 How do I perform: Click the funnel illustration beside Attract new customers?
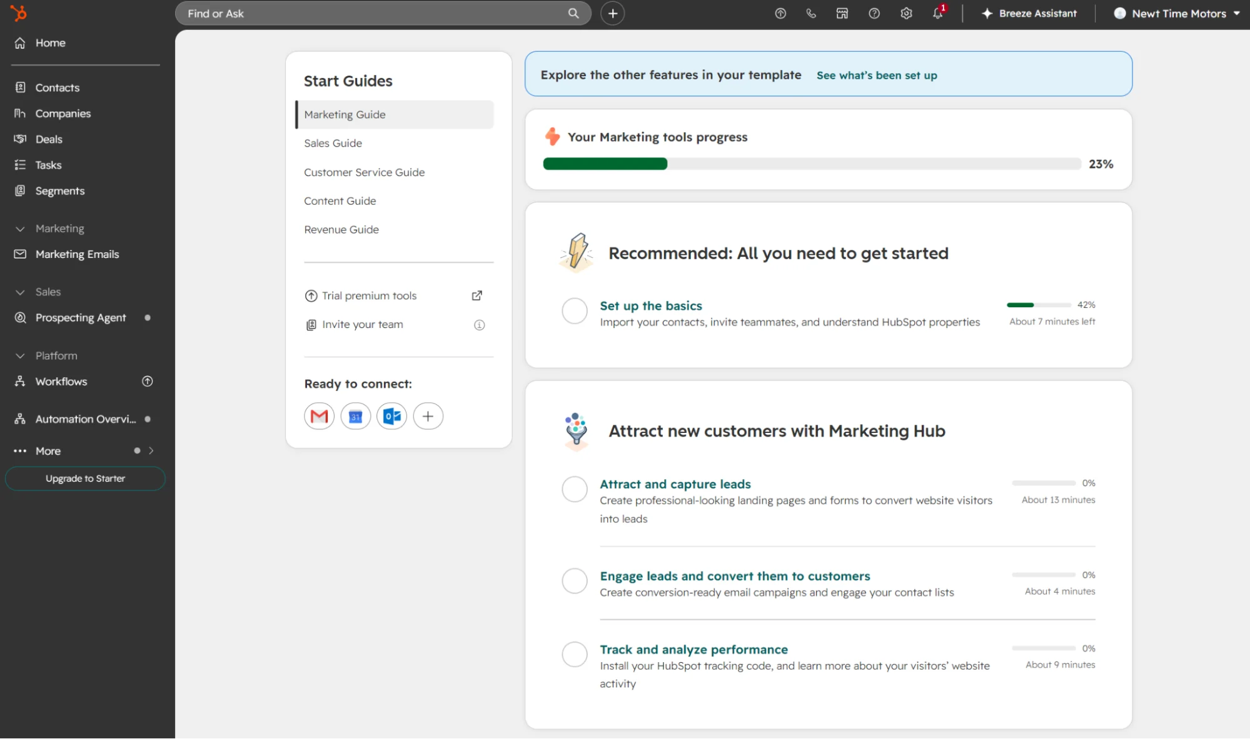pyautogui.click(x=576, y=431)
